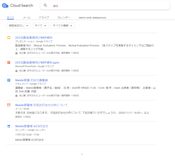The width and height of the screenshot is (175, 160).
Task: Click lock icon under 打合せ議事録 result
Action: [x=16, y=96]
